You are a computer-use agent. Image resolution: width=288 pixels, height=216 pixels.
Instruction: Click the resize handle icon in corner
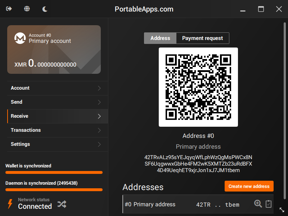pyautogui.click(x=282, y=210)
